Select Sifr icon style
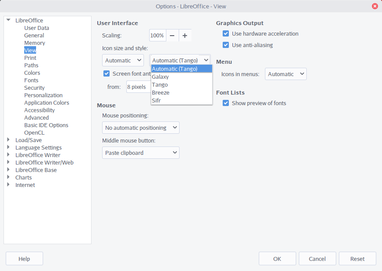This screenshot has width=382, height=271. pos(181,101)
